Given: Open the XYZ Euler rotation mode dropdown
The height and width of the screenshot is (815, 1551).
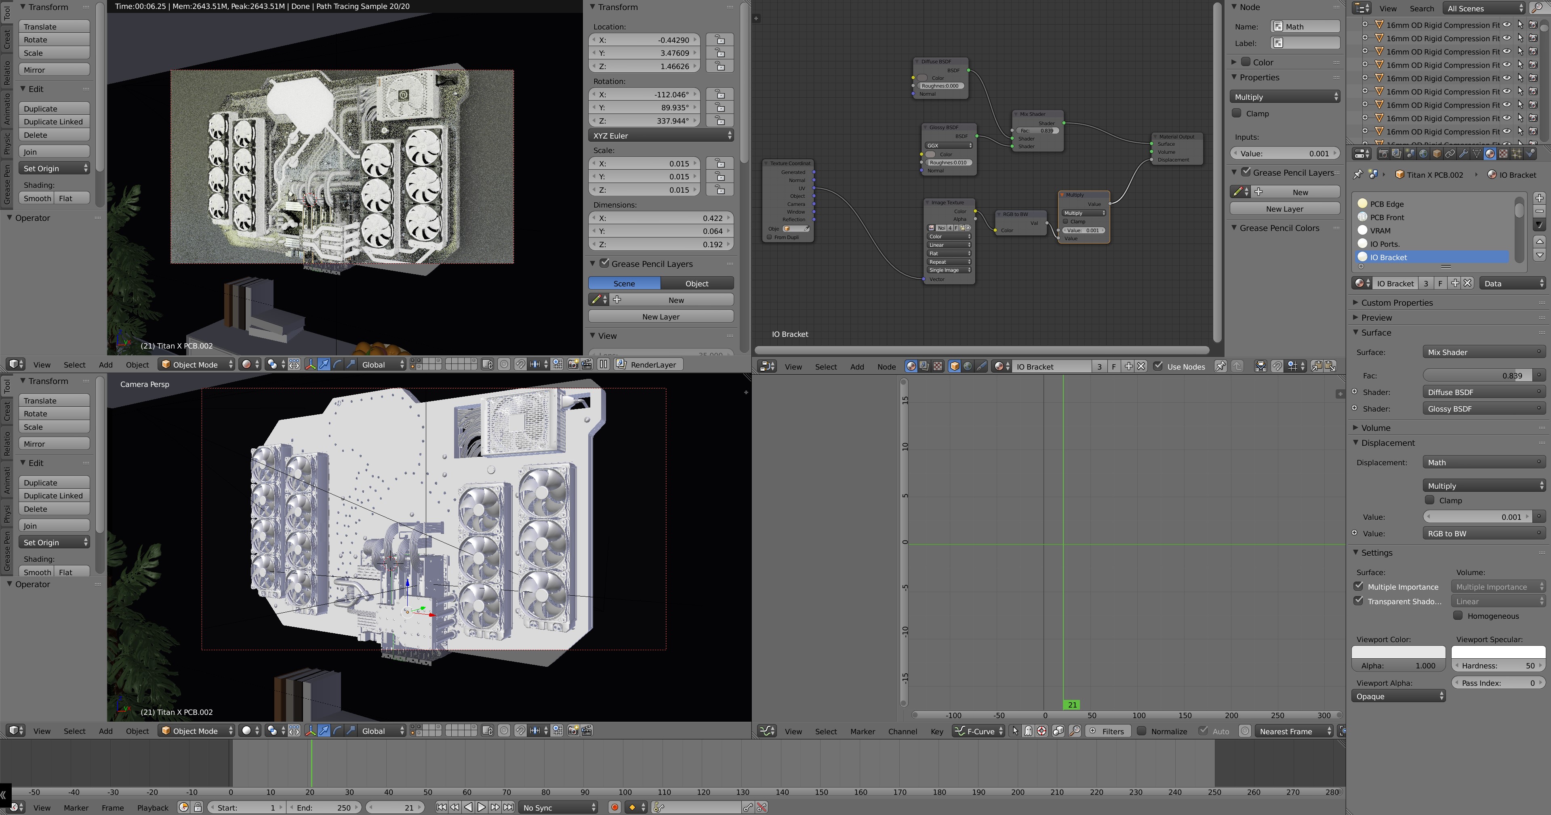Looking at the screenshot, I should click(661, 135).
